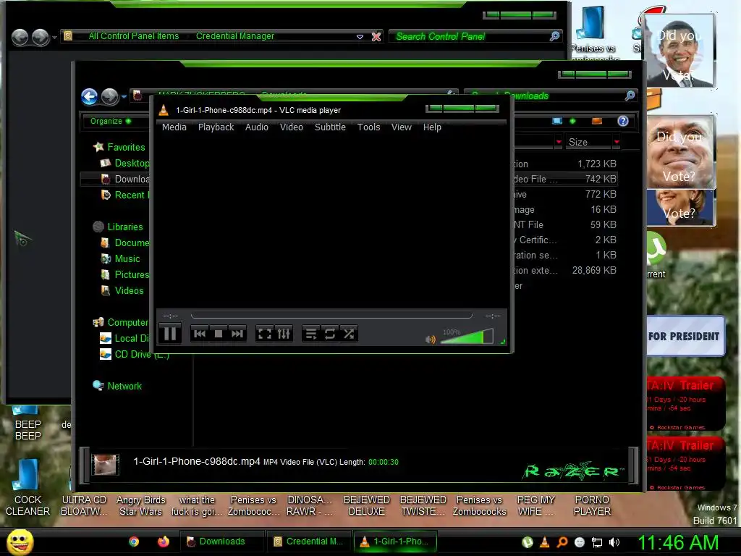
Task: Open the View menu in VLC
Action: 401,127
